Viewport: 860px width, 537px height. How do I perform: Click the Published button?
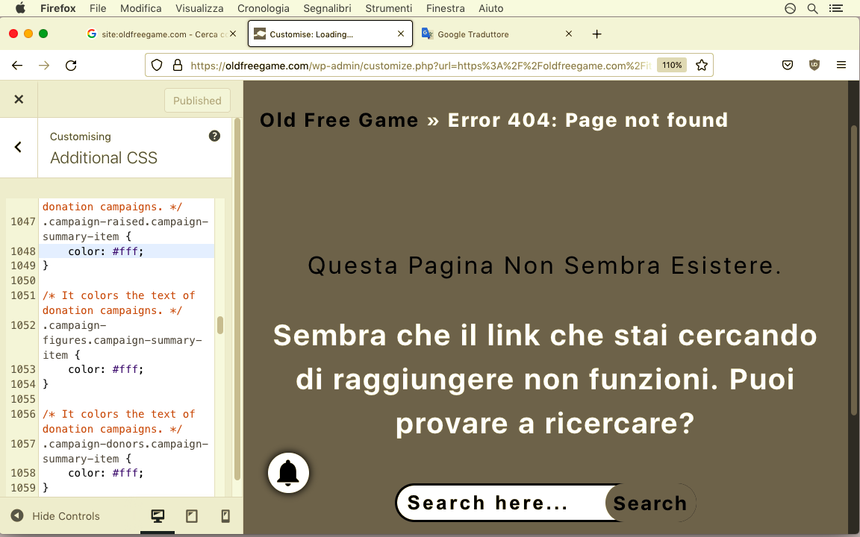pos(197,100)
